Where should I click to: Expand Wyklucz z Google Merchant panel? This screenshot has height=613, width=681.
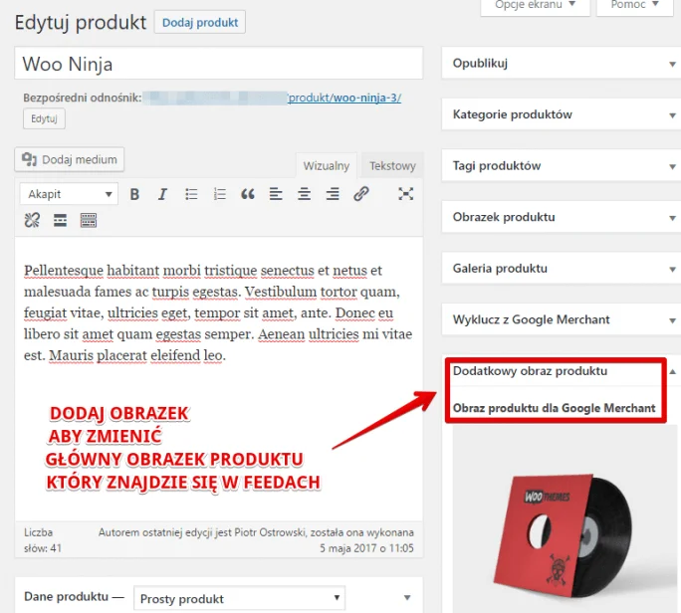point(672,320)
